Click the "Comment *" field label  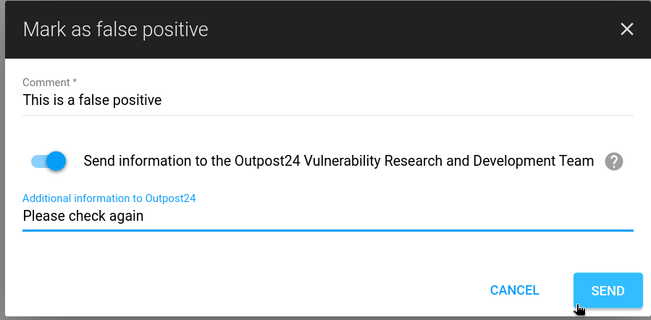50,83
